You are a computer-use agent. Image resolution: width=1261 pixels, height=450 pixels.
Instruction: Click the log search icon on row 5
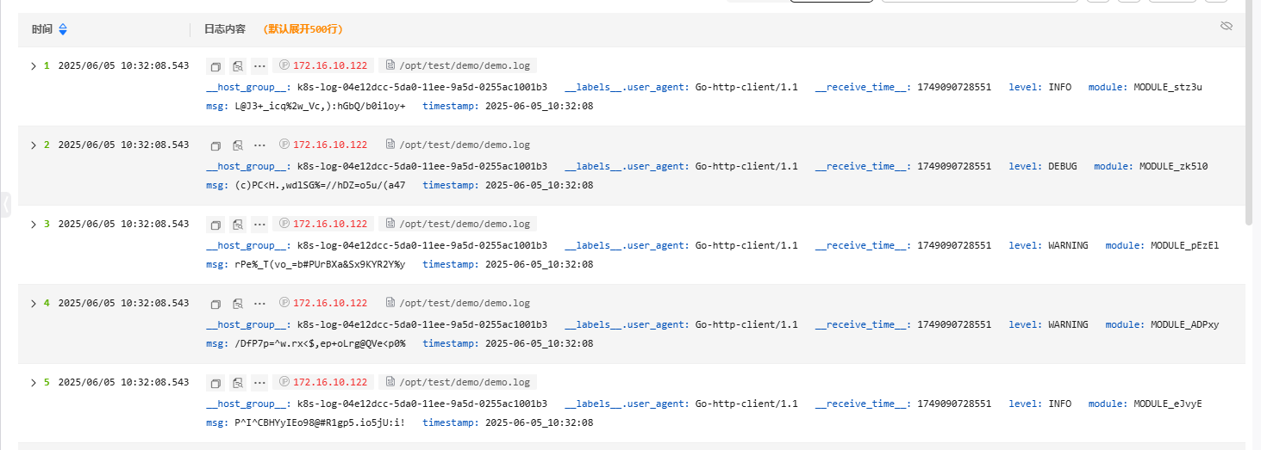[238, 383]
